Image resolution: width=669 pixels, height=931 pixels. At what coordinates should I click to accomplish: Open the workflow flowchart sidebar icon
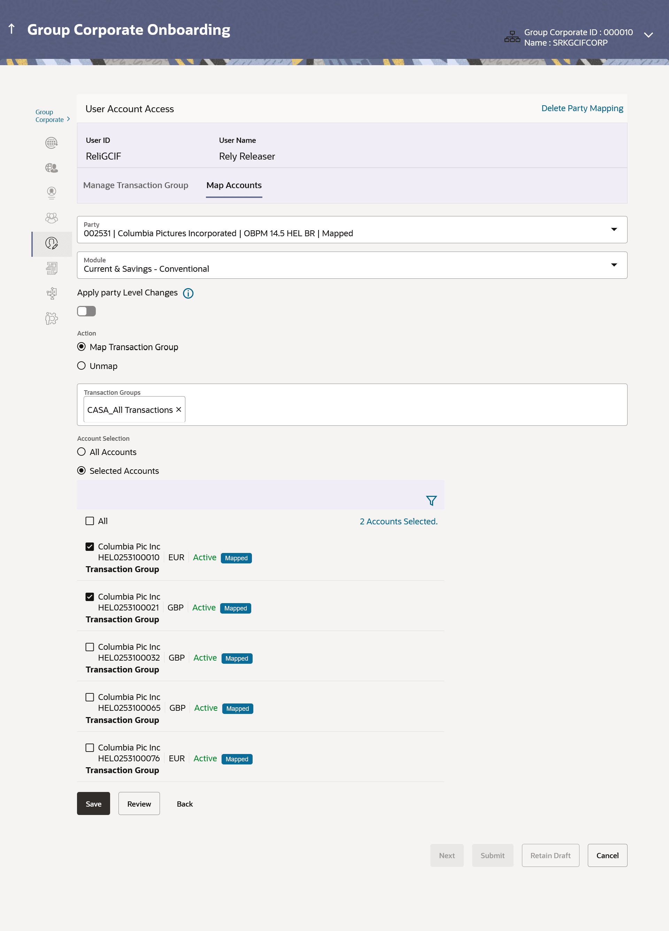[51, 293]
